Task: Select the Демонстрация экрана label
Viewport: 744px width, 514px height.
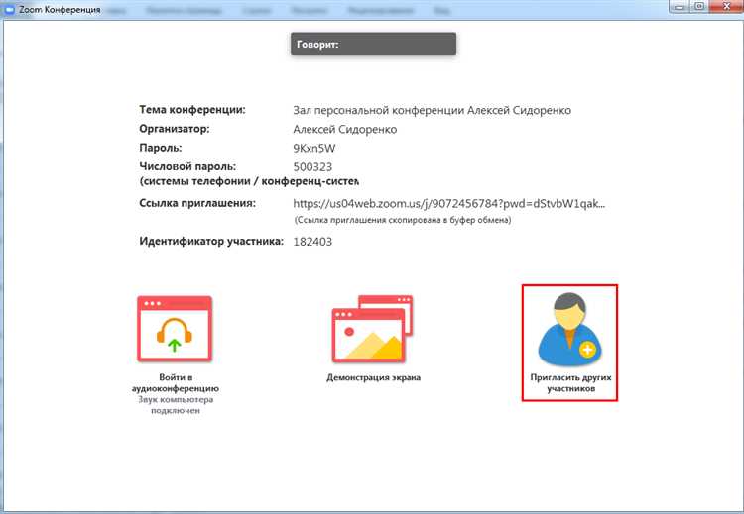Action: 373,377
